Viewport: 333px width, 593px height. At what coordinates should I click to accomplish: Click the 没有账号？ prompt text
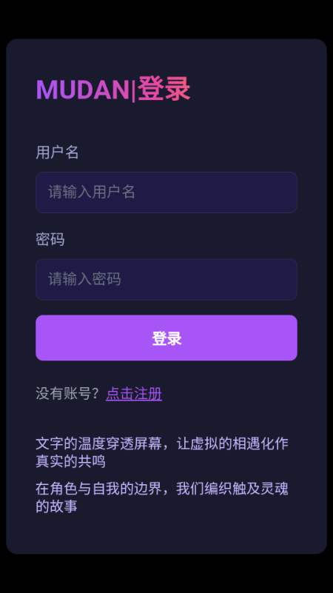point(67,394)
